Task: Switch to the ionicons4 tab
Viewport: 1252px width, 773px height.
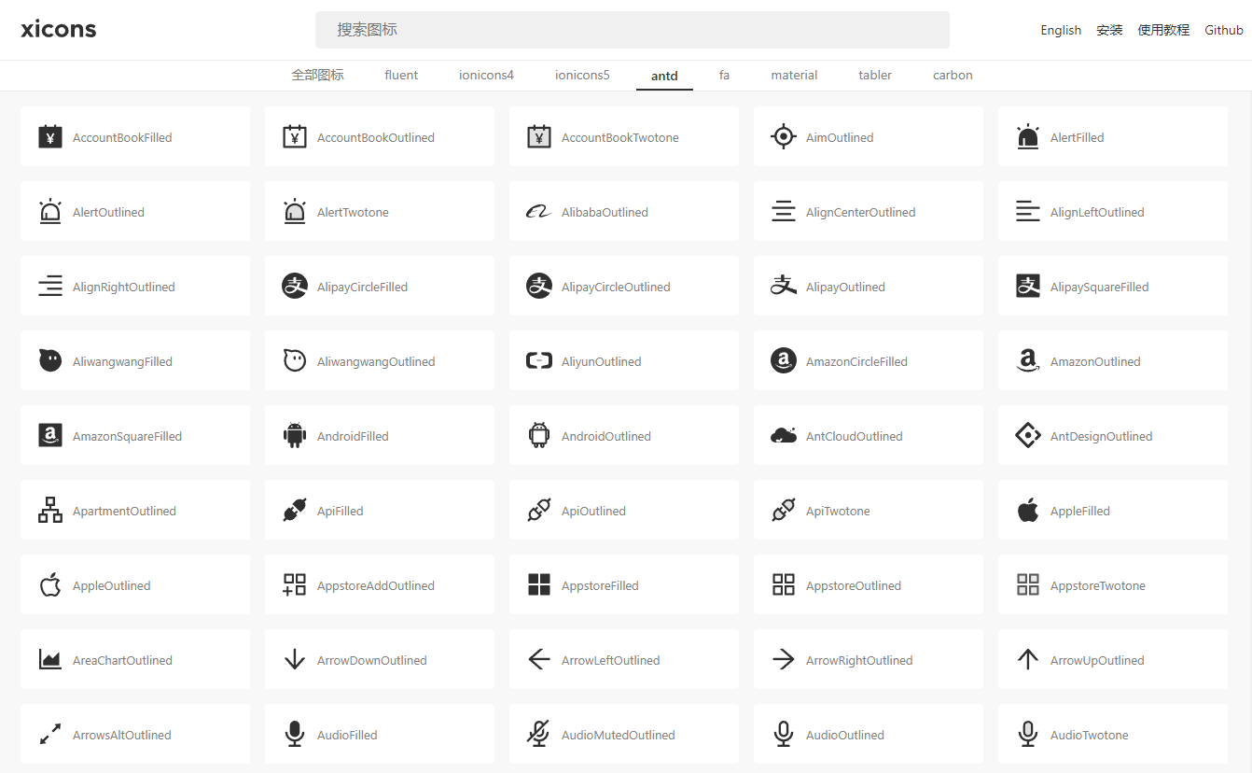Action: pyautogui.click(x=486, y=75)
